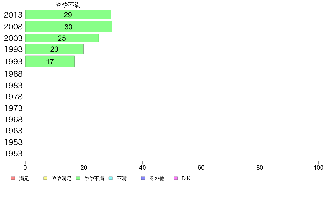Click the 1973 year axis label

[13, 108]
